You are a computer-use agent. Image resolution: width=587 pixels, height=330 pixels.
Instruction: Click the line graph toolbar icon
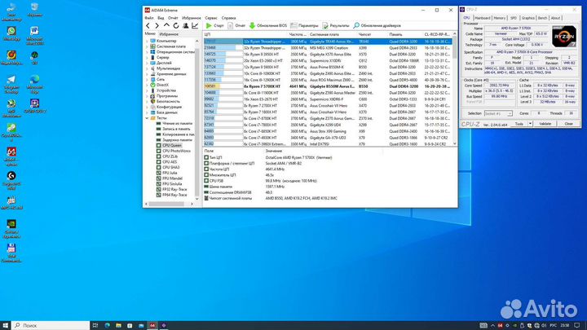pyautogui.click(x=195, y=25)
